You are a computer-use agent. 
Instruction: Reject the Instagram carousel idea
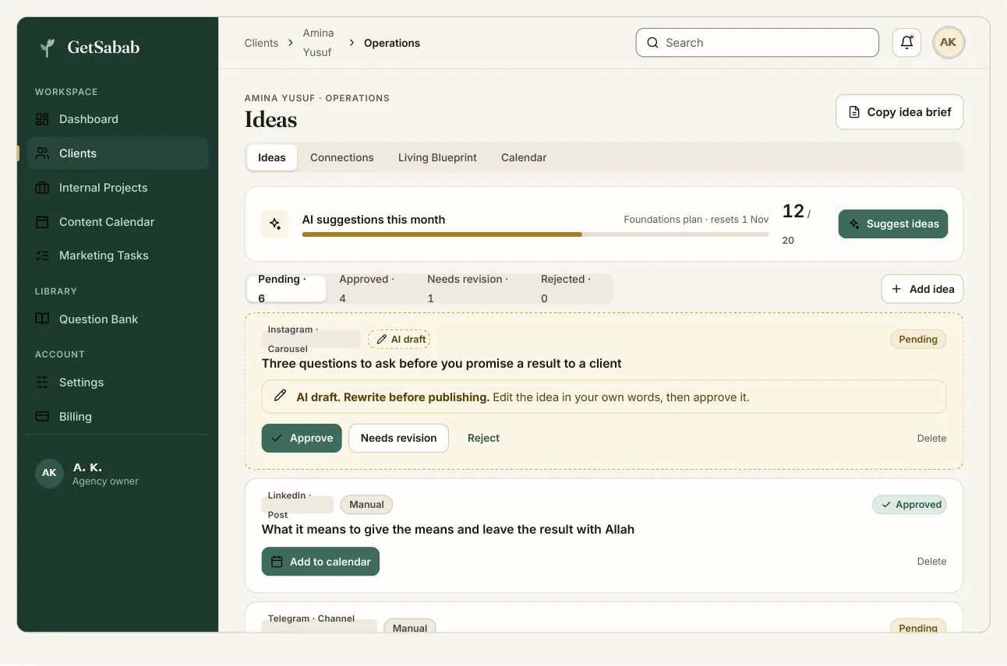click(483, 438)
